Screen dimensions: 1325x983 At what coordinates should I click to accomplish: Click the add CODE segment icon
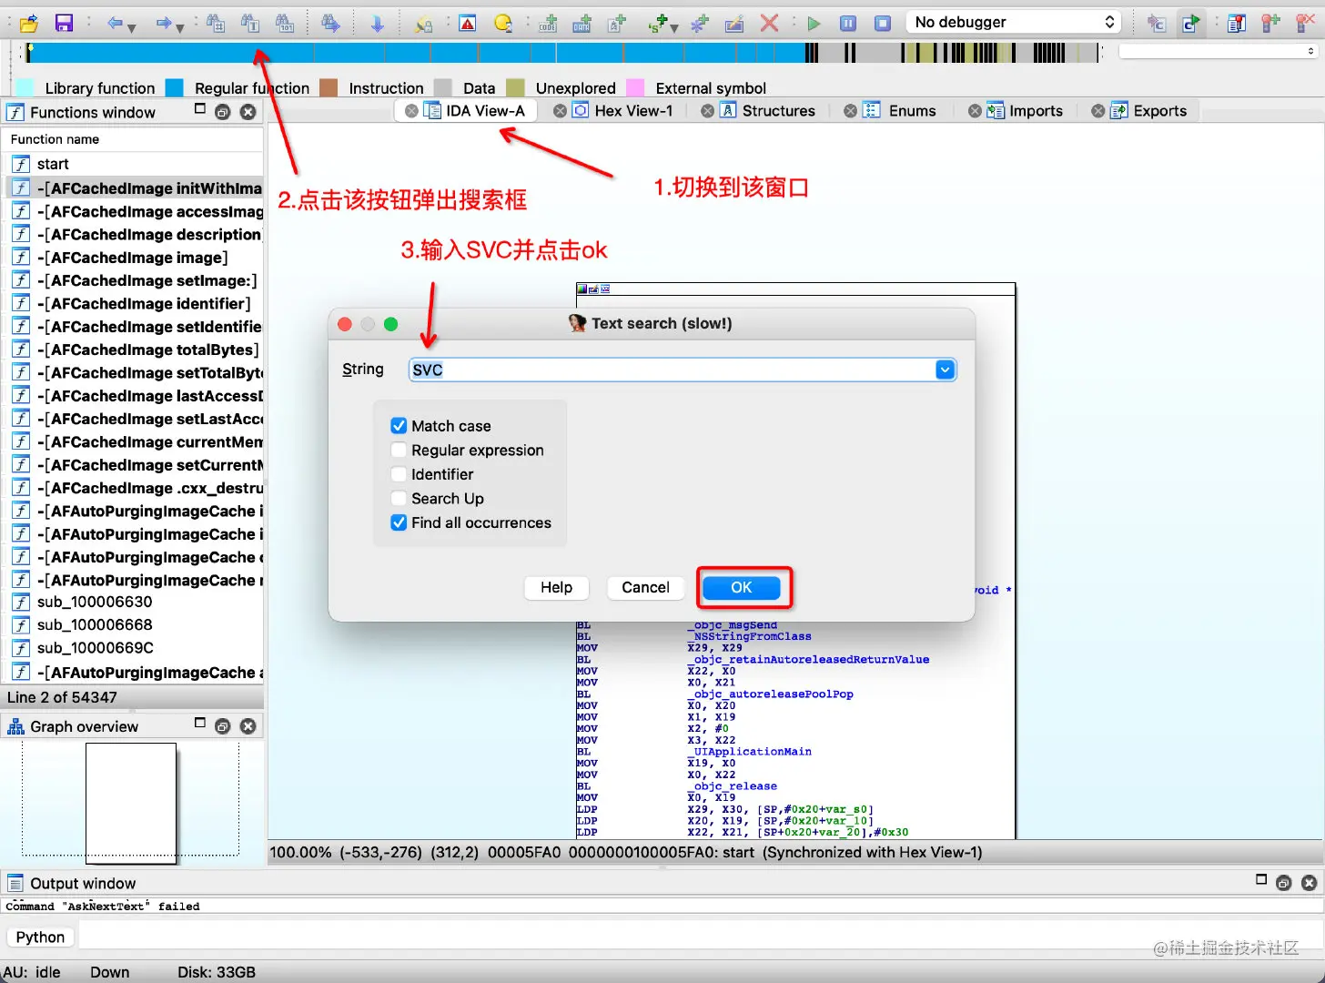pyautogui.click(x=548, y=23)
